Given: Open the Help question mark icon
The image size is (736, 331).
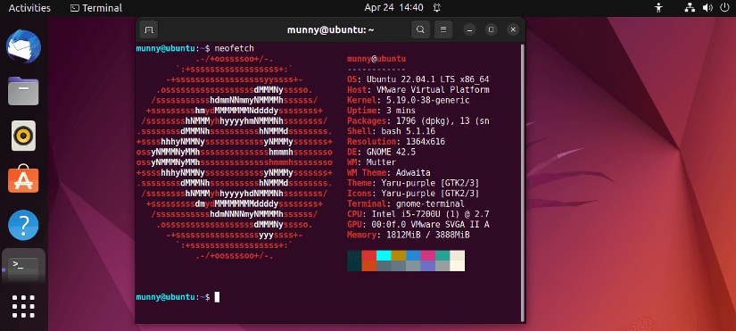Looking at the screenshot, I should coord(23,225).
